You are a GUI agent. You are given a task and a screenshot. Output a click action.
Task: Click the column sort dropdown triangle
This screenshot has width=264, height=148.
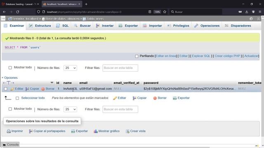click(52, 83)
